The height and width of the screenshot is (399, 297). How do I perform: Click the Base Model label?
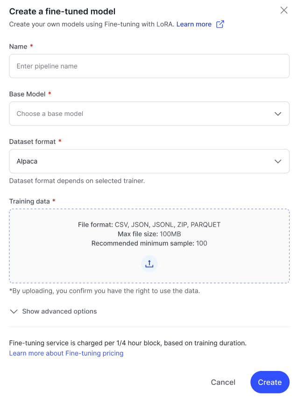[x=28, y=94]
